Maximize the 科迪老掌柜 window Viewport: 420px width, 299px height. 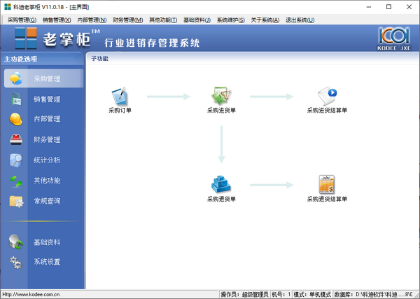click(x=389, y=7)
